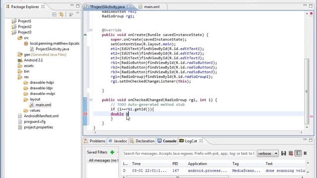
Task: Minimize the LogCat panel
Action: (305, 139)
